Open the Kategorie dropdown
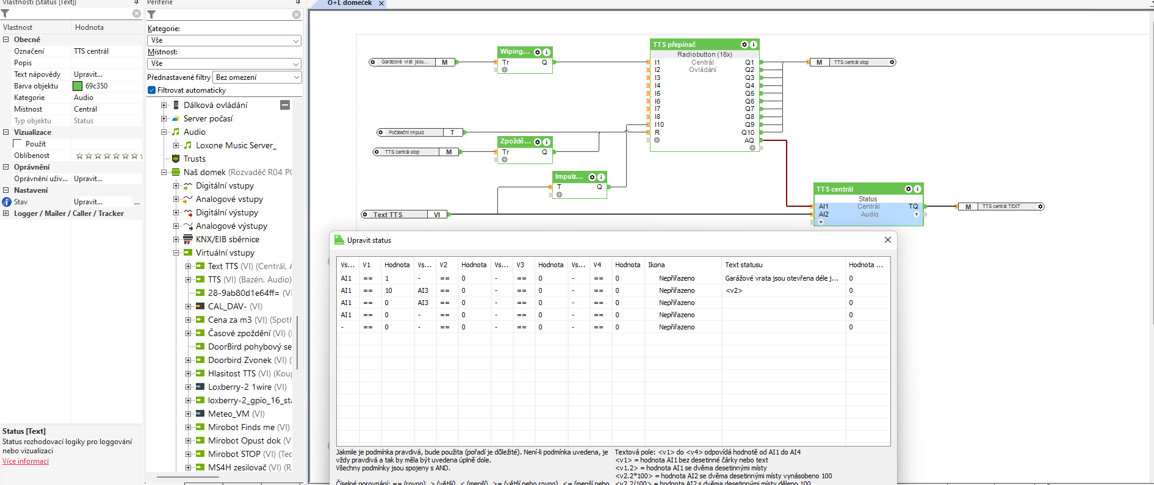The height and width of the screenshot is (485, 1154). click(x=225, y=40)
